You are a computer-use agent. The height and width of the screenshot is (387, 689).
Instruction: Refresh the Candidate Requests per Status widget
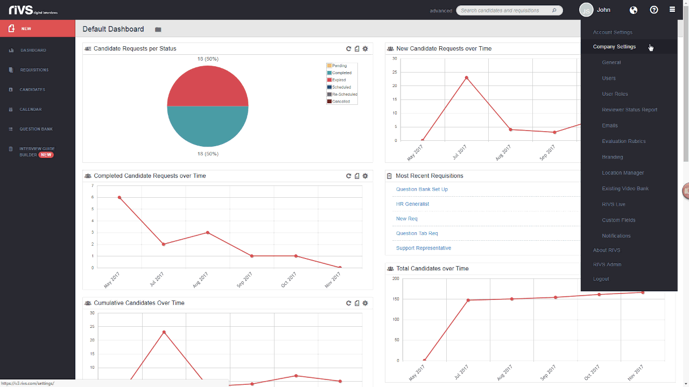click(349, 48)
